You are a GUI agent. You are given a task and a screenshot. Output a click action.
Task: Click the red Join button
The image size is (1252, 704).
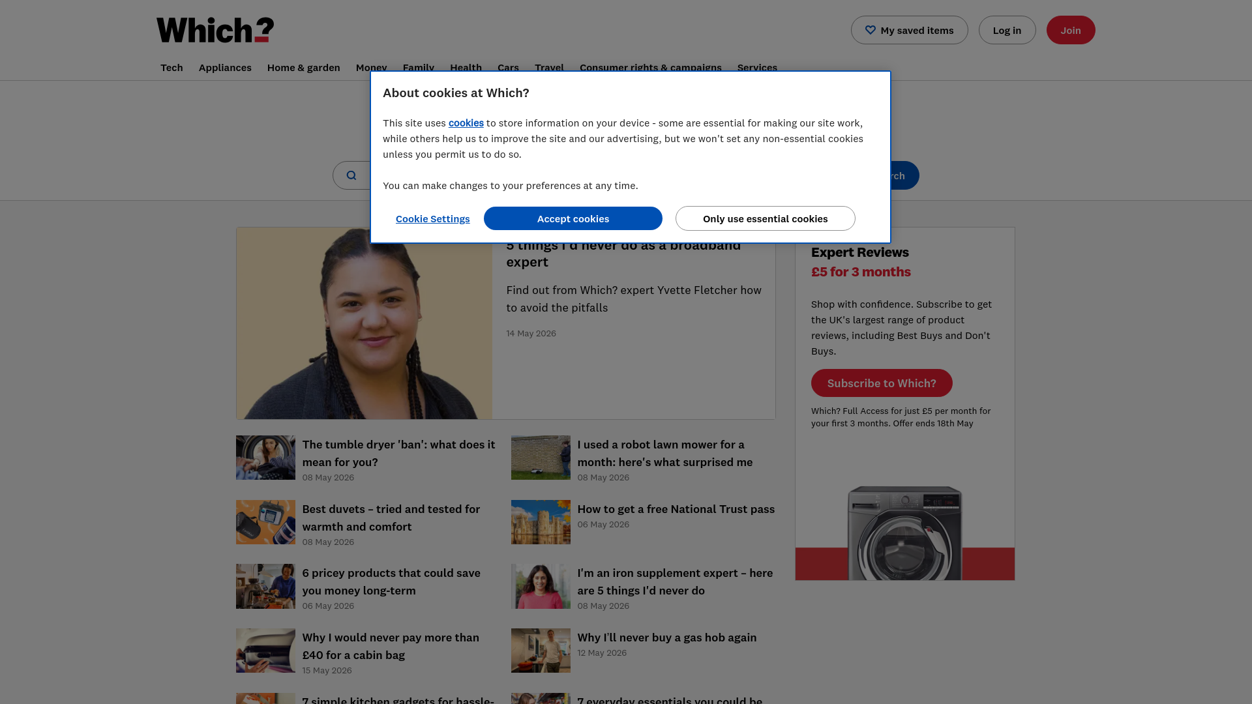(1071, 30)
